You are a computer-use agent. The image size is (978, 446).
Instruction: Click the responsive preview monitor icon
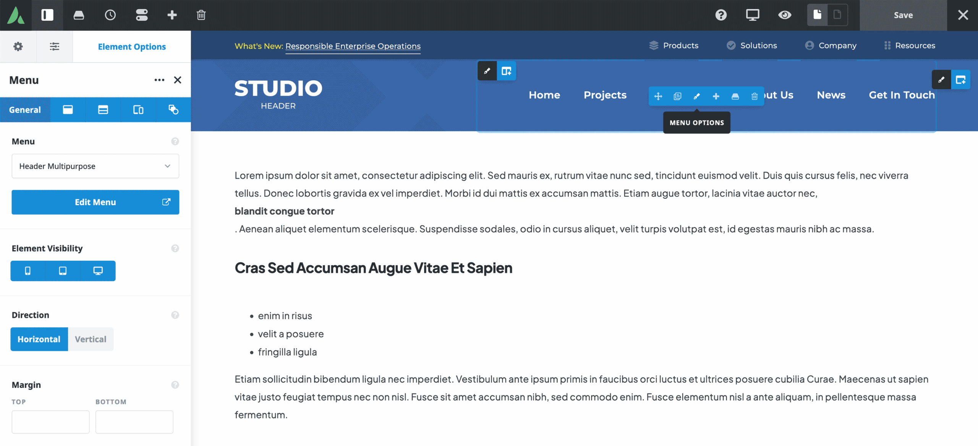[x=752, y=15]
